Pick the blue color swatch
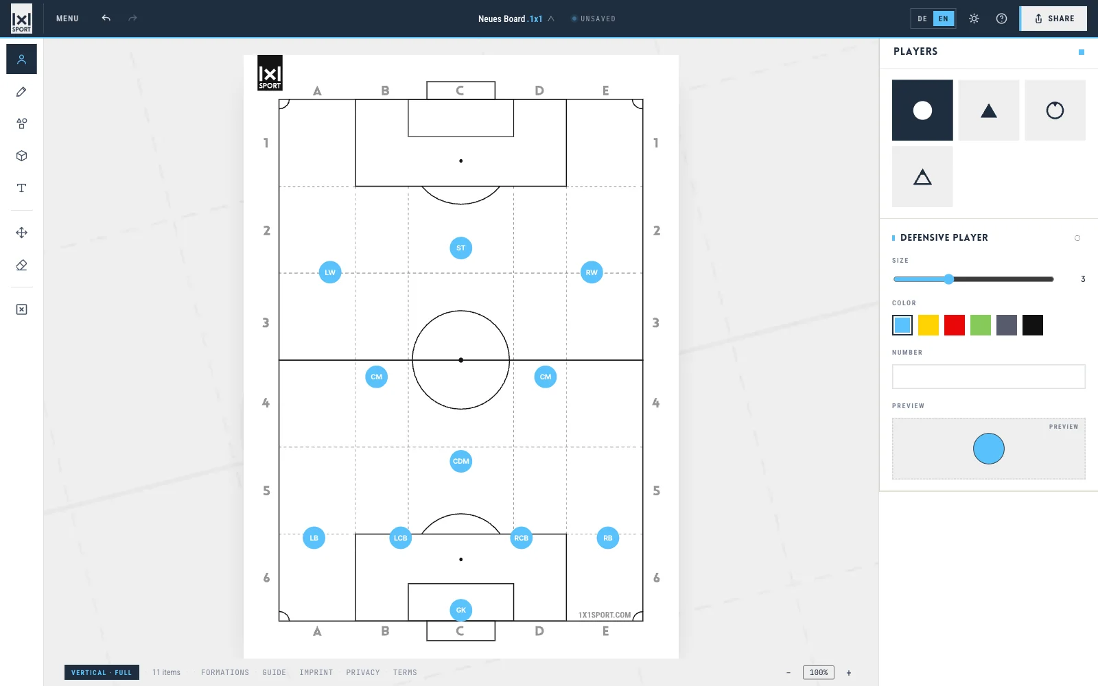1098x686 pixels. [x=902, y=325]
